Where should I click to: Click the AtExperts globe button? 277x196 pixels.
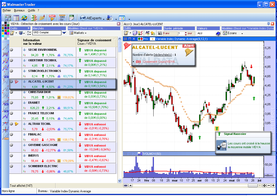[x=91, y=18]
